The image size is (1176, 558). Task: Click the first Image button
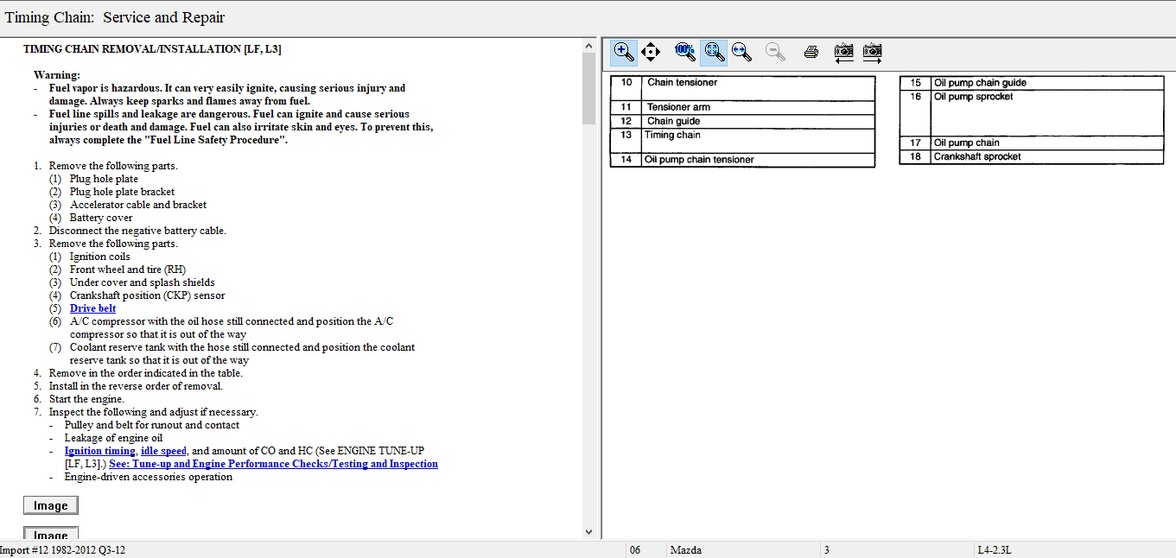(x=51, y=505)
